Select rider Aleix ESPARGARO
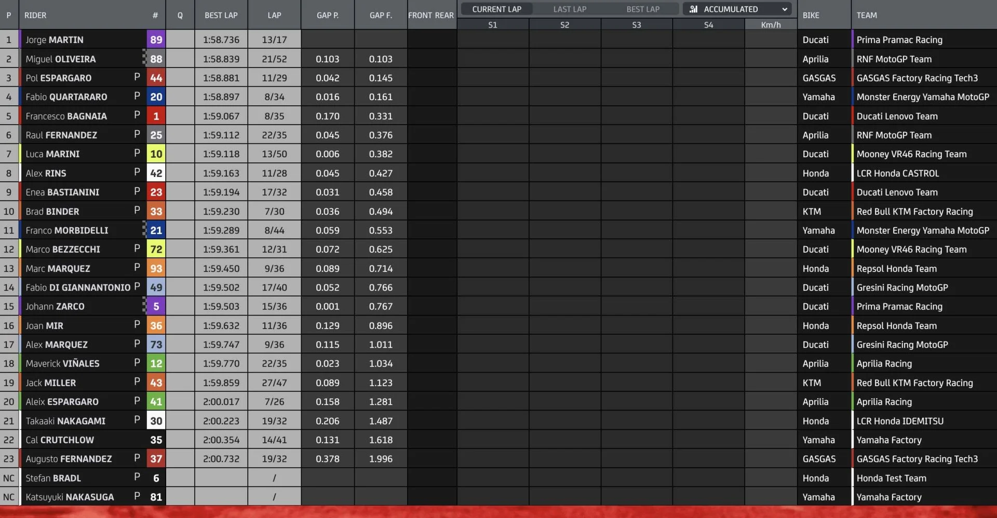 62,402
